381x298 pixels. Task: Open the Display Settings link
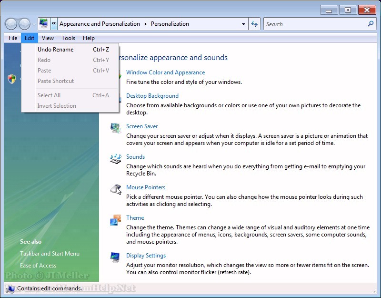[x=146, y=256]
